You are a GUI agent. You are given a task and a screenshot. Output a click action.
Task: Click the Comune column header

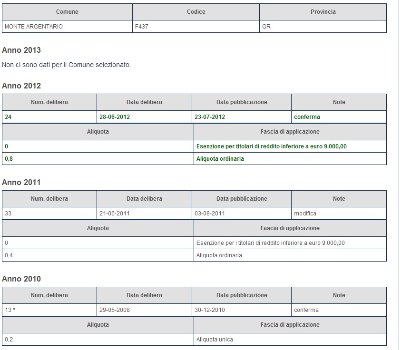[x=67, y=12]
